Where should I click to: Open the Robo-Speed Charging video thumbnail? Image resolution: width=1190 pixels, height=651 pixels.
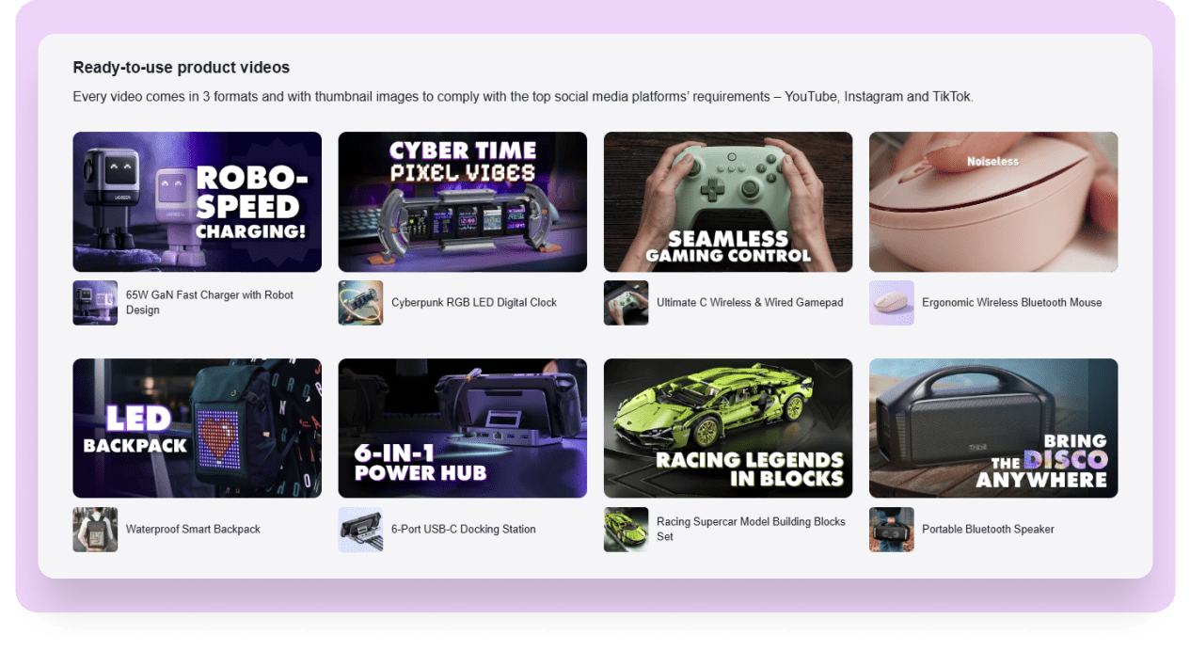click(198, 202)
